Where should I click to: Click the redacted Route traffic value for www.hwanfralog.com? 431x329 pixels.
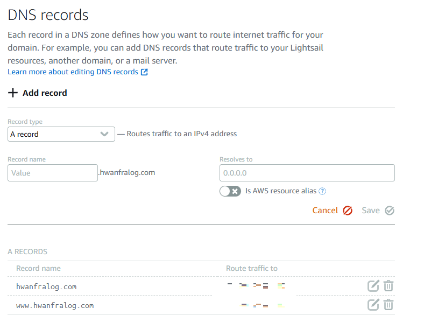[x=261, y=305]
